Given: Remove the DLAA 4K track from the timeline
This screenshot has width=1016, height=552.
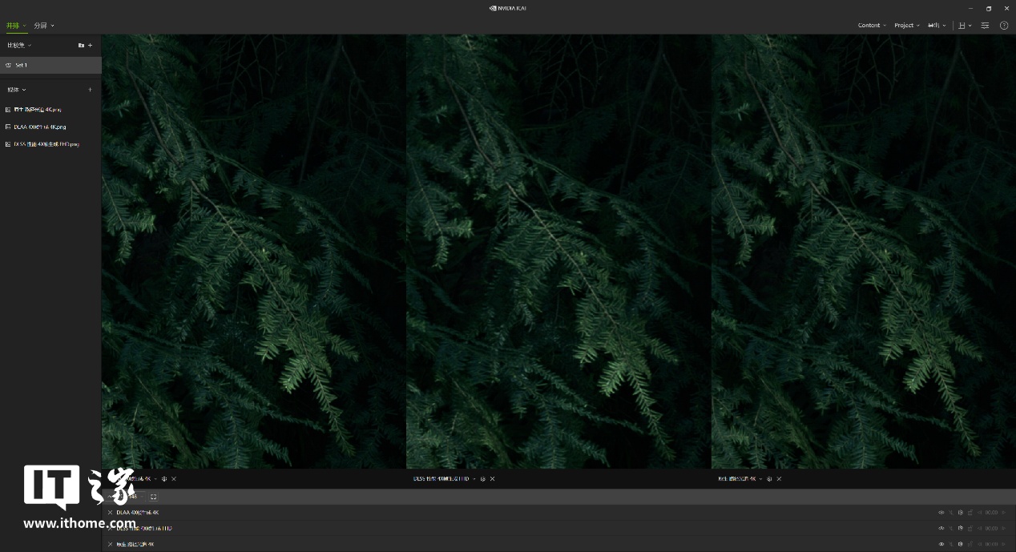Looking at the screenshot, I should click(x=111, y=513).
